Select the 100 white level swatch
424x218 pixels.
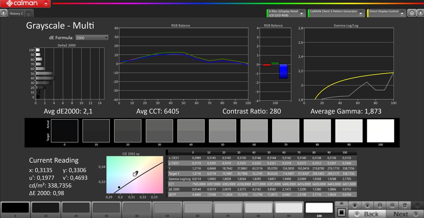click(318, 209)
